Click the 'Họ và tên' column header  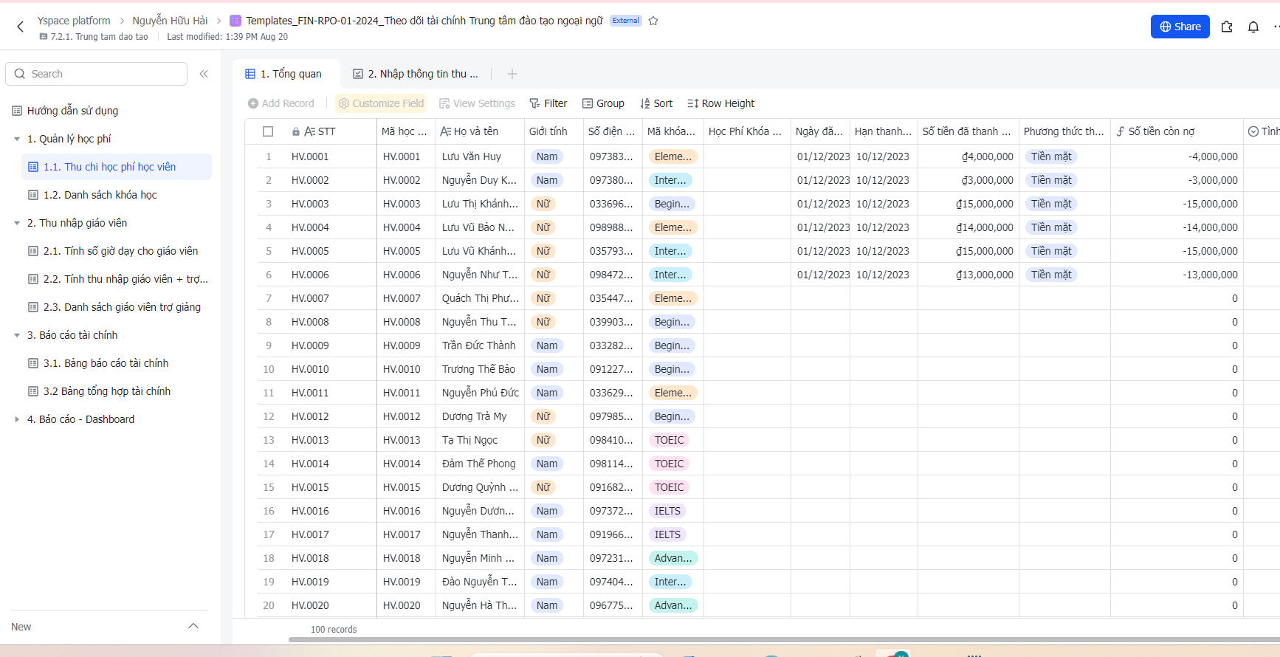click(x=480, y=131)
